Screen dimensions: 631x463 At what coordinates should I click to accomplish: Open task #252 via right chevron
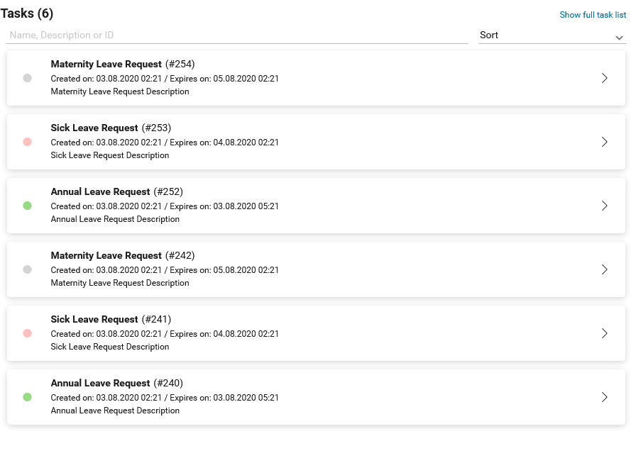[x=605, y=206]
